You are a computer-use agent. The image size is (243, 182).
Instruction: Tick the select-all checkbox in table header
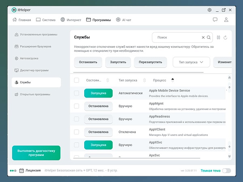click(77, 80)
